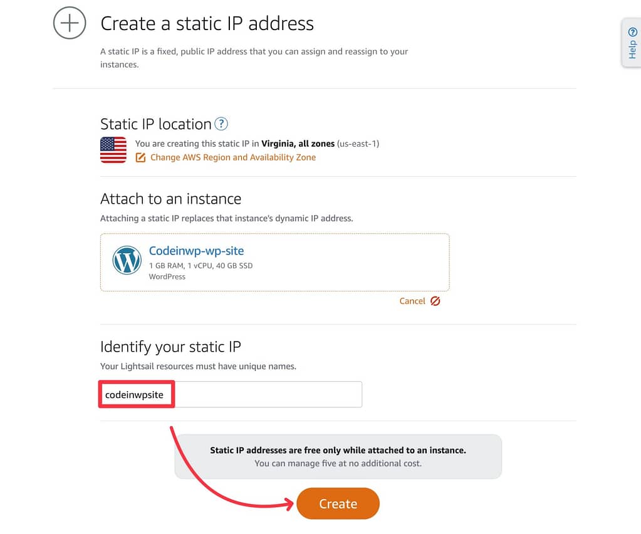Click the WordPress logo of the instance
The width and height of the screenshot is (641, 534).
click(127, 260)
